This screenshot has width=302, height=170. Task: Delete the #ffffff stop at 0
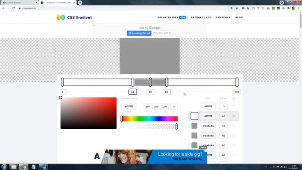pyautogui.click(x=234, y=106)
